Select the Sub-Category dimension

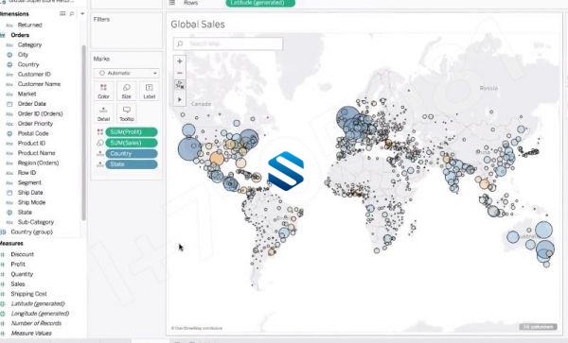pyautogui.click(x=36, y=222)
